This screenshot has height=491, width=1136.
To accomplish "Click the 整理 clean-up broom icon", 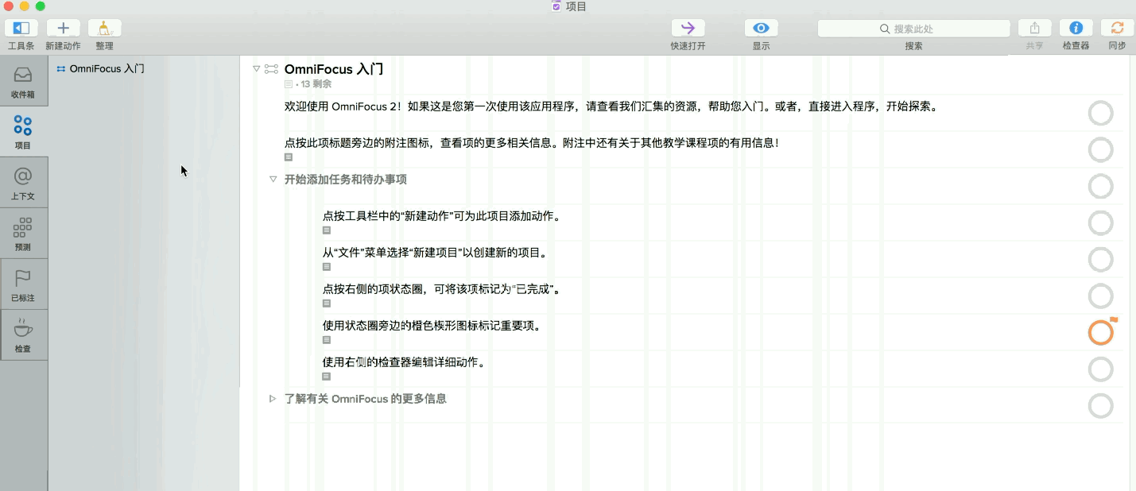I will click(x=105, y=28).
